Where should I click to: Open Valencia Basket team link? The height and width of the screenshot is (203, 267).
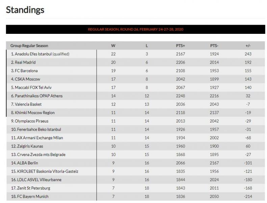click(28, 104)
